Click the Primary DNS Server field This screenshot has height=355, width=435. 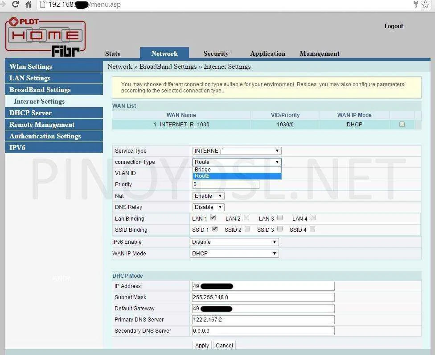[263, 320]
